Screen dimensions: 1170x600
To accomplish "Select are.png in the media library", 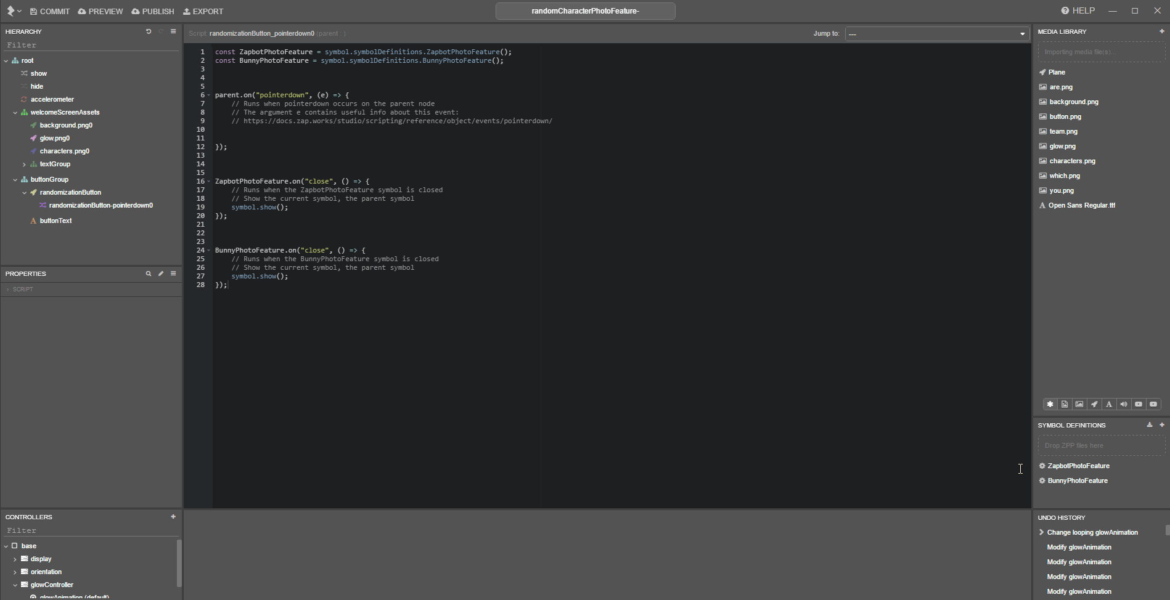I will pyautogui.click(x=1061, y=87).
